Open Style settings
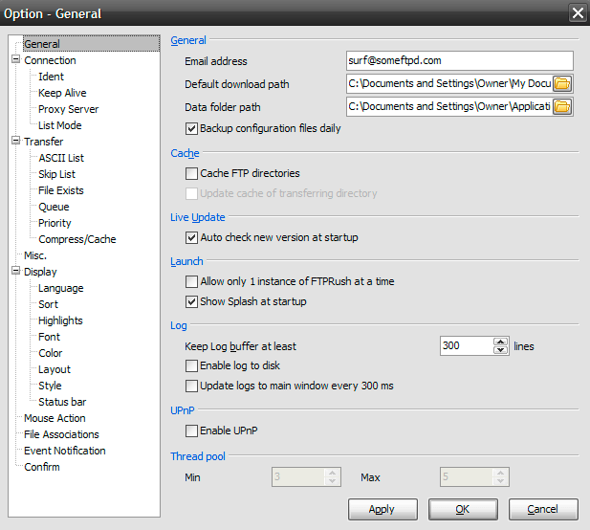The width and height of the screenshot is (590, 530). (x=50, y=386)
